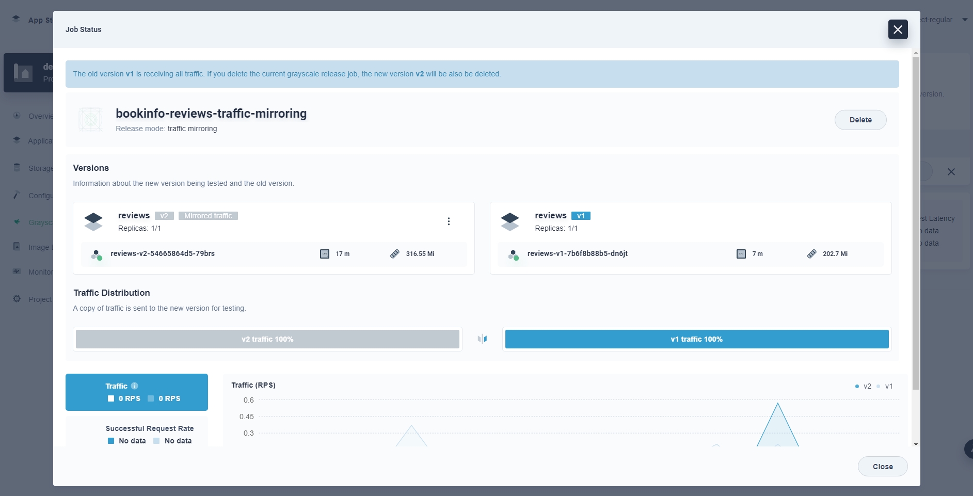The image size is (973, 496).
Task: Click the memory icon beside 202.7 Mi
Action: click(812, 254)
